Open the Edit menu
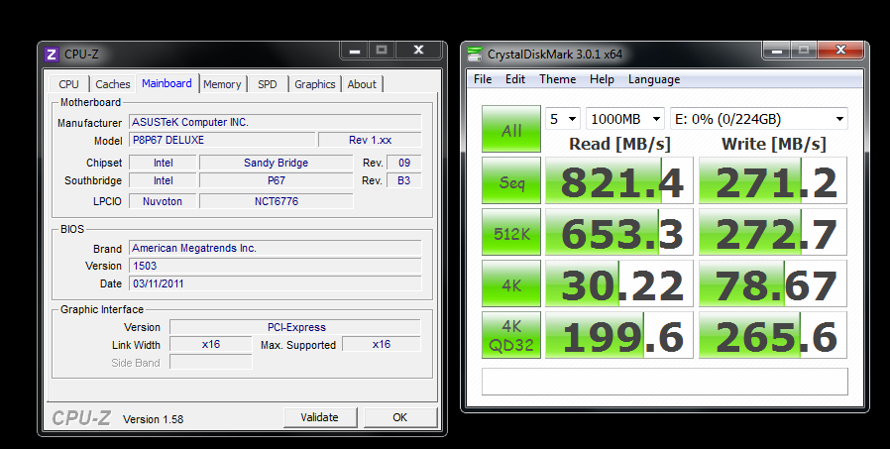Image resolution: width=890 pixels, height=449 pixels. tap(515, 79)
